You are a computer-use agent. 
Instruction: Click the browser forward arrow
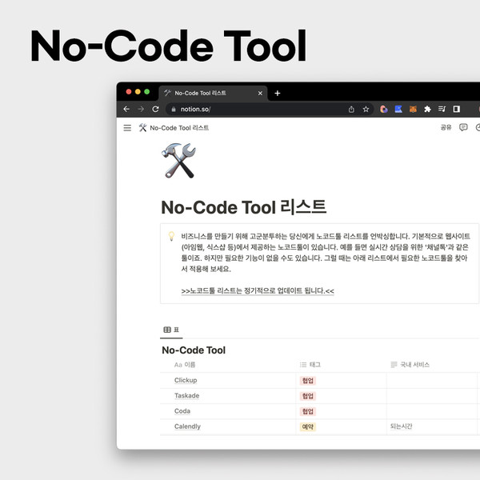pyautogui.click(x=141, y=109)
